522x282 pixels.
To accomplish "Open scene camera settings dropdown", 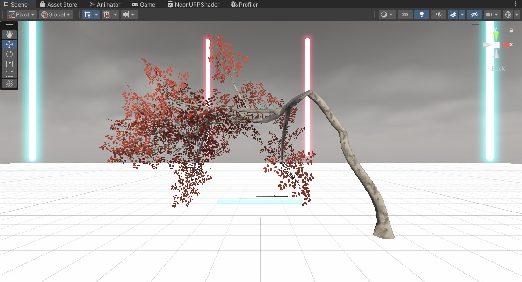I will [492, 14].
